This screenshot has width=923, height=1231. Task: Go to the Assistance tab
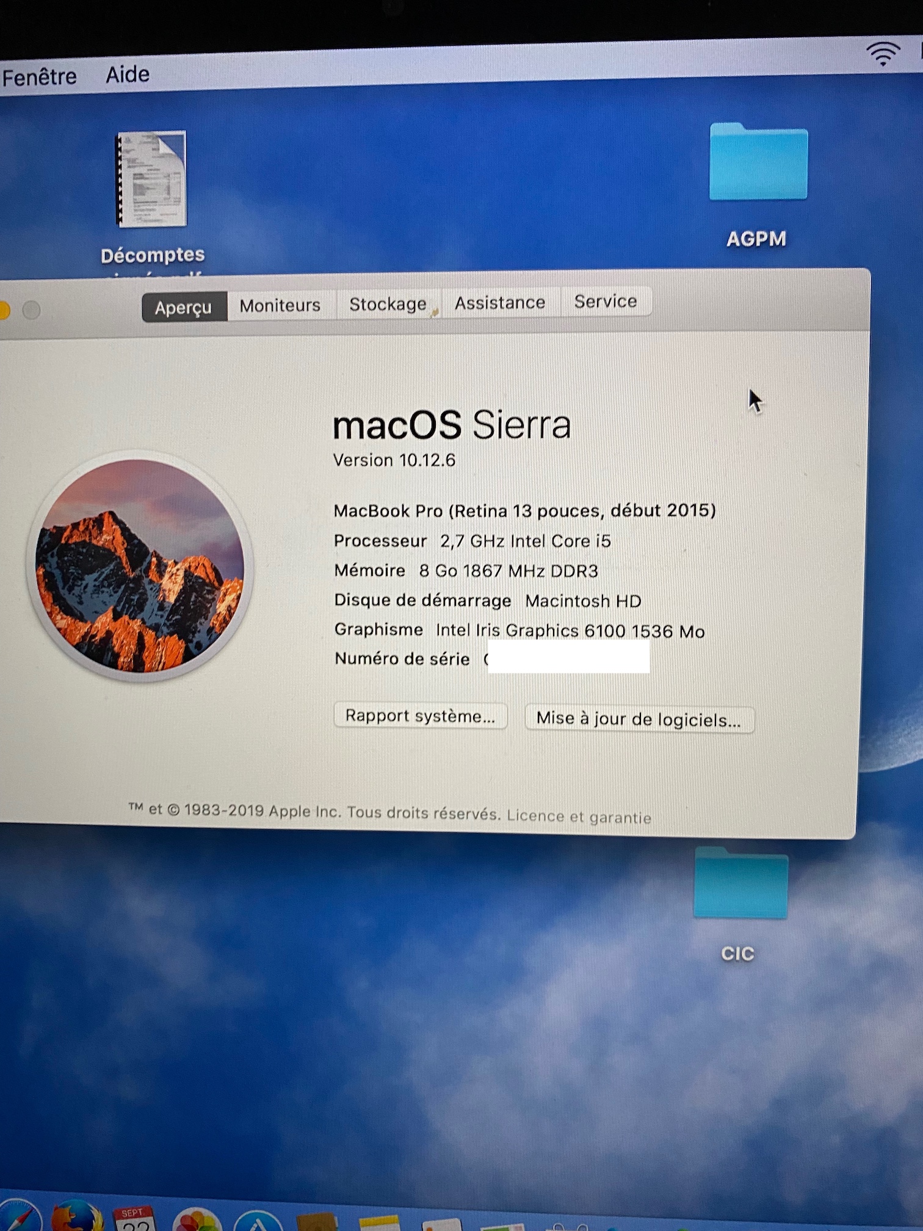500,302
